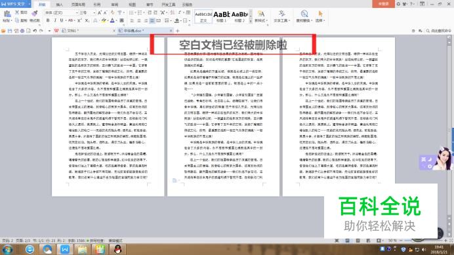Toggle Bold formatting
The image size is (454, 255).
[x=48, y=20]
